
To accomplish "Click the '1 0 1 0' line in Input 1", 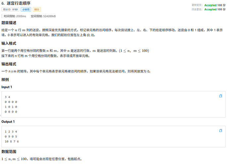I will [11, 107].
